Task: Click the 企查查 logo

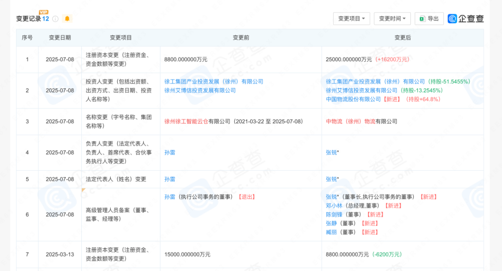Action: click(466, 19)
